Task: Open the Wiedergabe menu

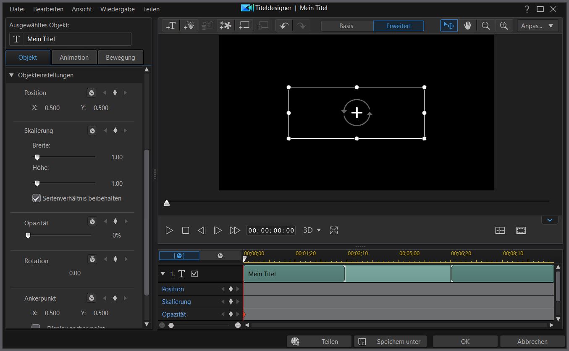Action: (117, 9)
